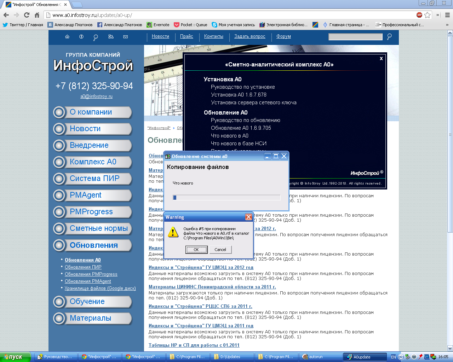
Task: Open PMProgress sidebar section
Action: click(x=93, y=212)
